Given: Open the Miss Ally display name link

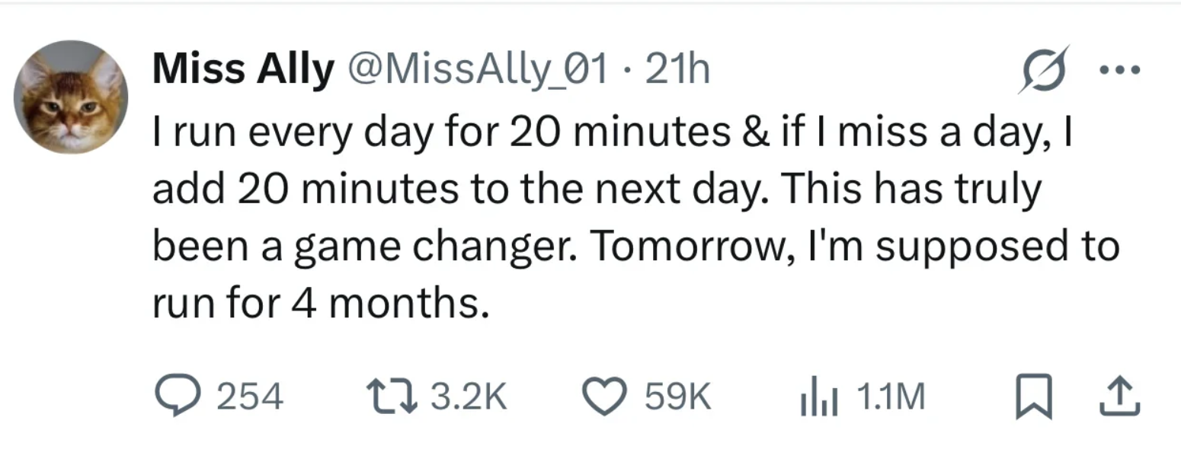Looking at the screenshot, I should pos(243,71).
